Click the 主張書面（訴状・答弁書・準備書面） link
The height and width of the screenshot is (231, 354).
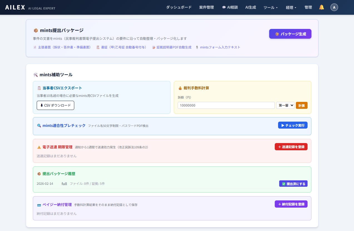click(62, 47)
